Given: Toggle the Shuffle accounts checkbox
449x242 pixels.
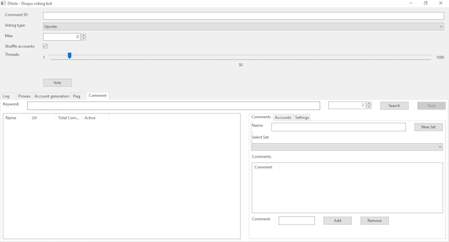Looking at the screenshot, I should click(46, 46).
